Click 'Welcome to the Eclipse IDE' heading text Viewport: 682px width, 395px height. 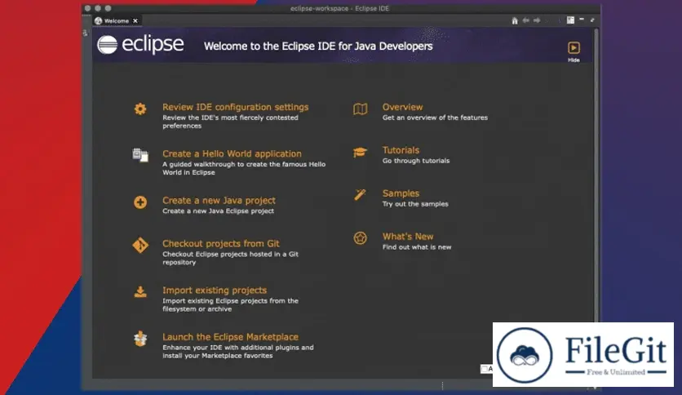point(318,47)
